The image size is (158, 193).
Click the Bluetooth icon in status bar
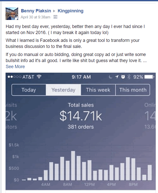(129, 77)
